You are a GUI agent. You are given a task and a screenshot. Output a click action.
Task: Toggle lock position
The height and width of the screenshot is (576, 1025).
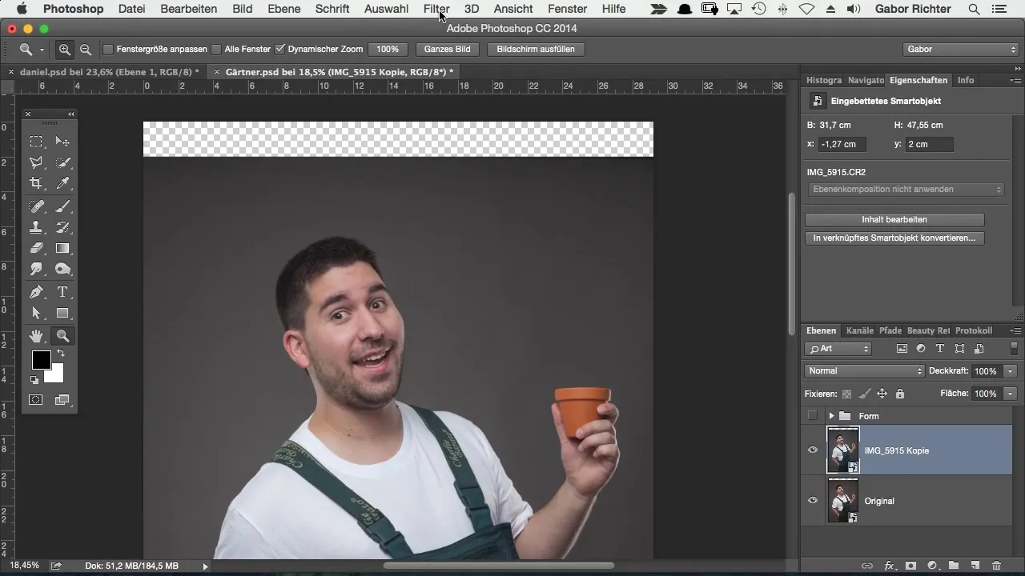(x=882, y=394)
